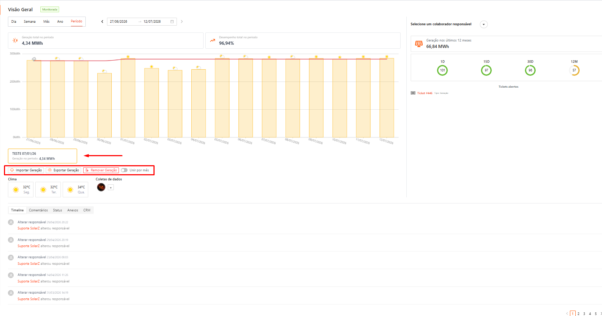The height and width of the screenshot is (316, 602).
Task: Open the Ticket #446 link
Action: [x=425, y=93]
